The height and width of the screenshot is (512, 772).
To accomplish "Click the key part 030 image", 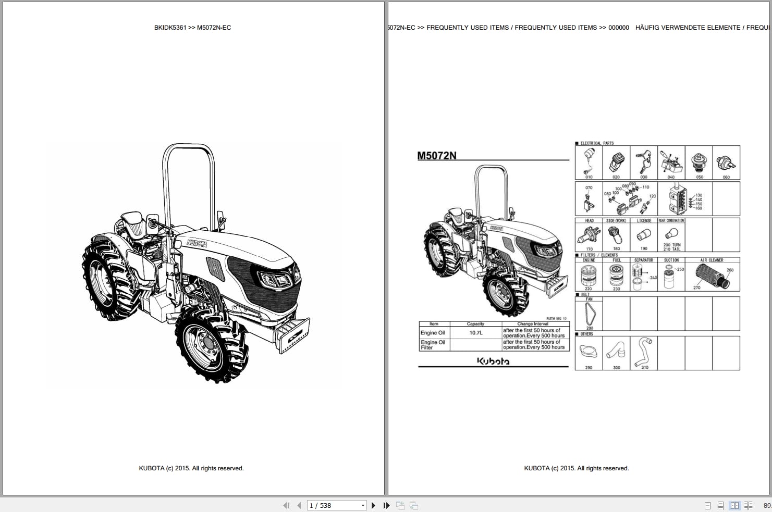I will pos(644,163).
